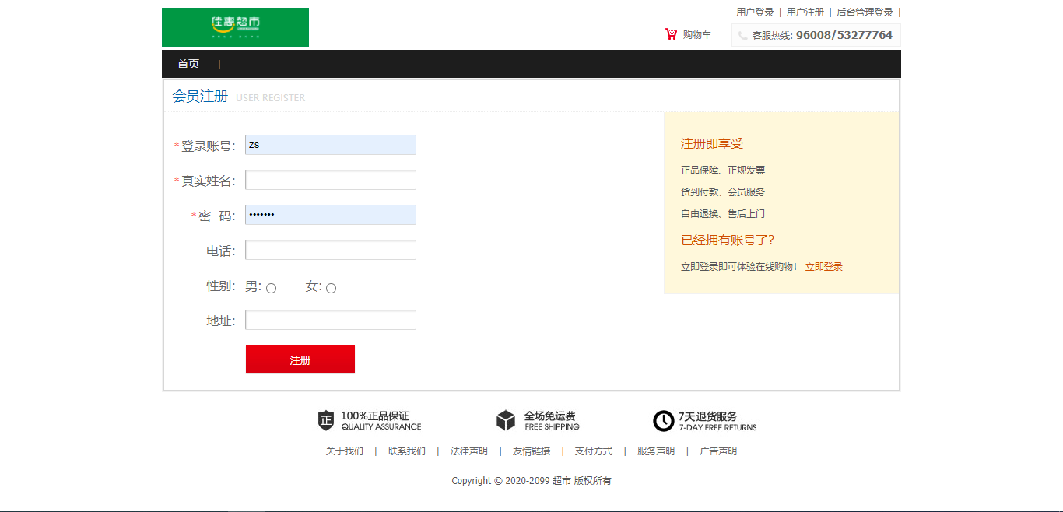This screenshot has height=512, width=1063.
Task: Open the 后台管理登录 link
Action: click(865, 12)
